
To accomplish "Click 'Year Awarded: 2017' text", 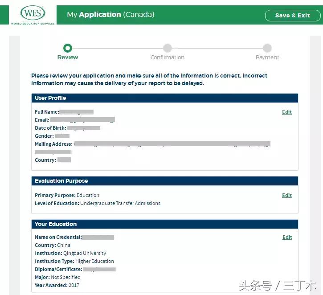I will (x=57, y=285).
